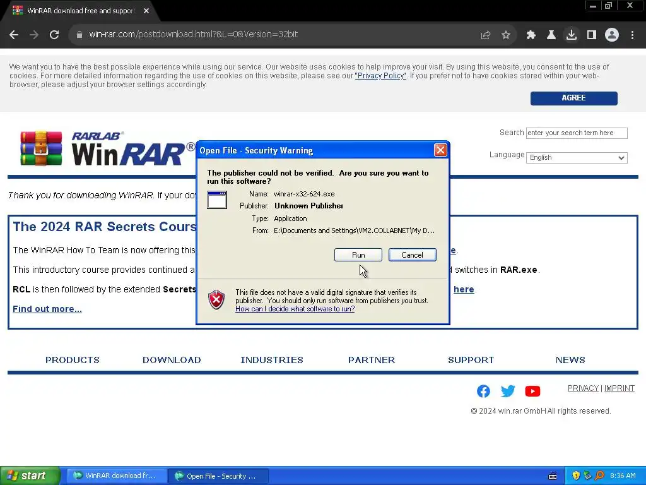Open the DOWNLOAD menu
The image size is (646, 485).
point(172,360)
